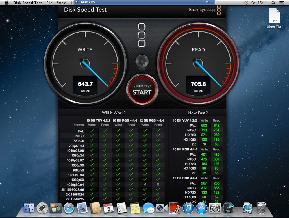Image resolution: width=289 pixels, height=218 pixels.
Task: Click the 713 NTSC write value
Action: tap(204, 130)
